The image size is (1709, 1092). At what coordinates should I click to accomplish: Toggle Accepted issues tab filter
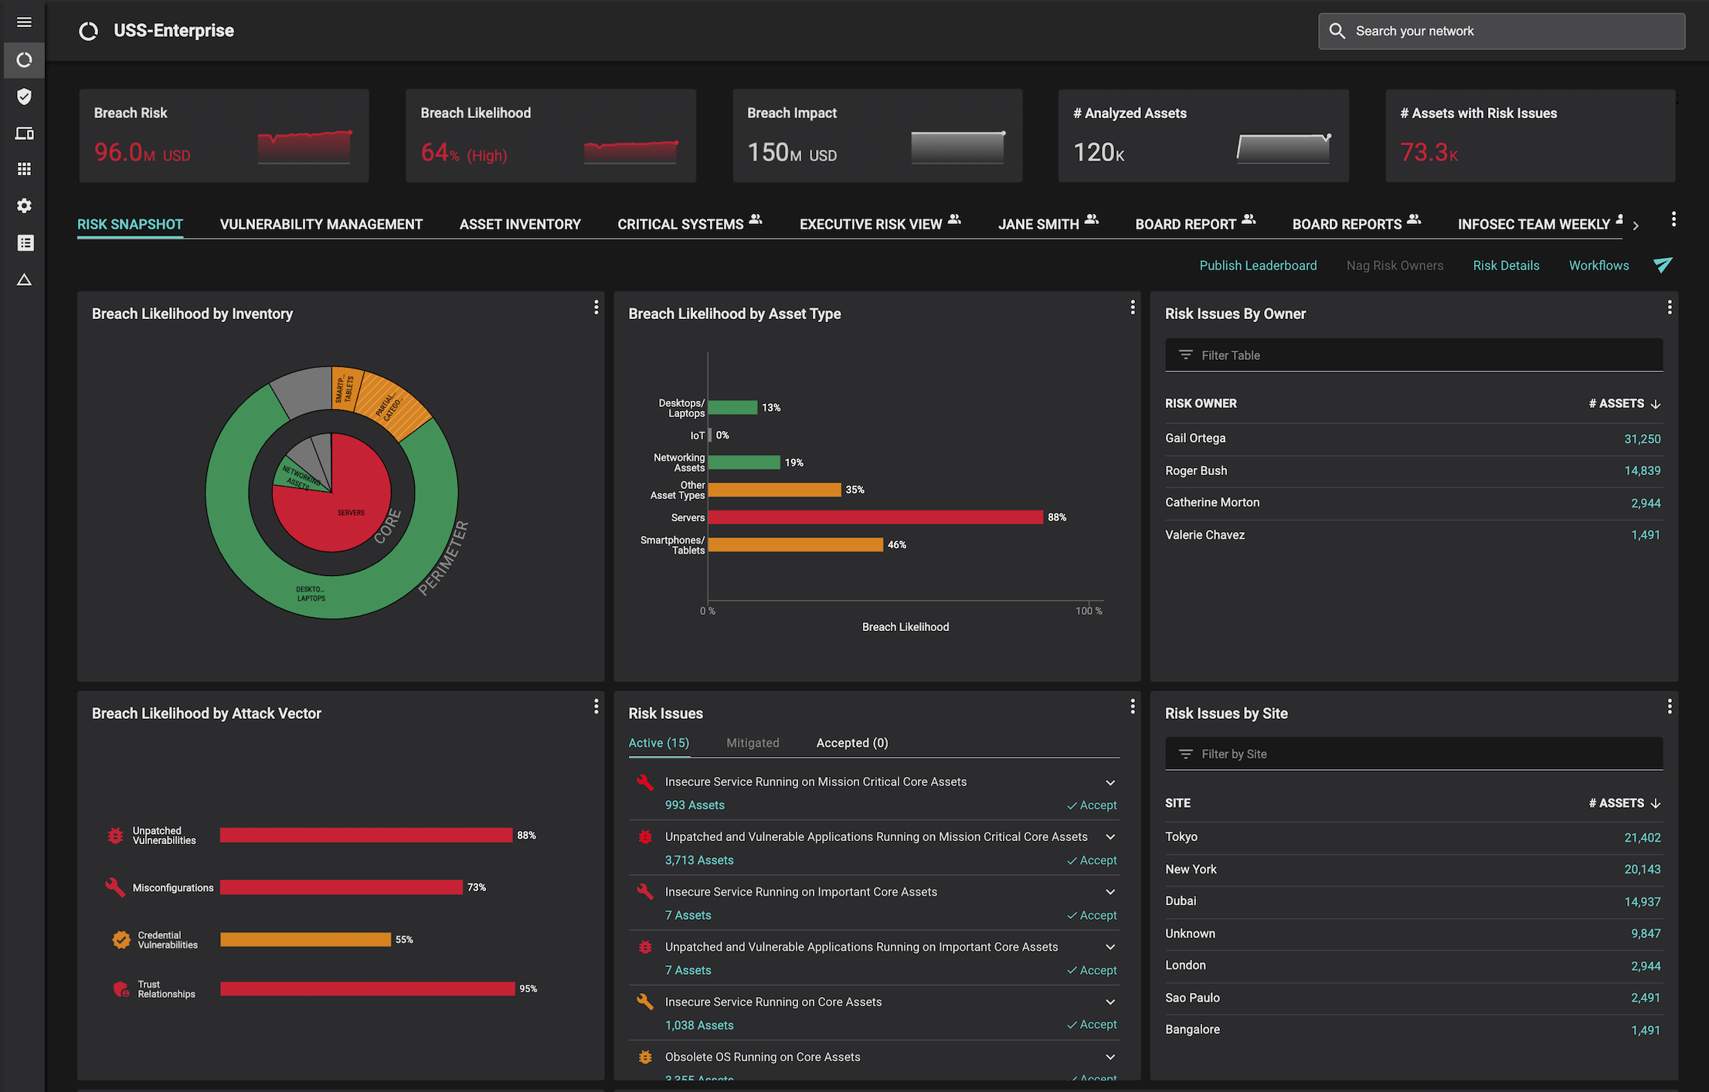pos(851,744)
